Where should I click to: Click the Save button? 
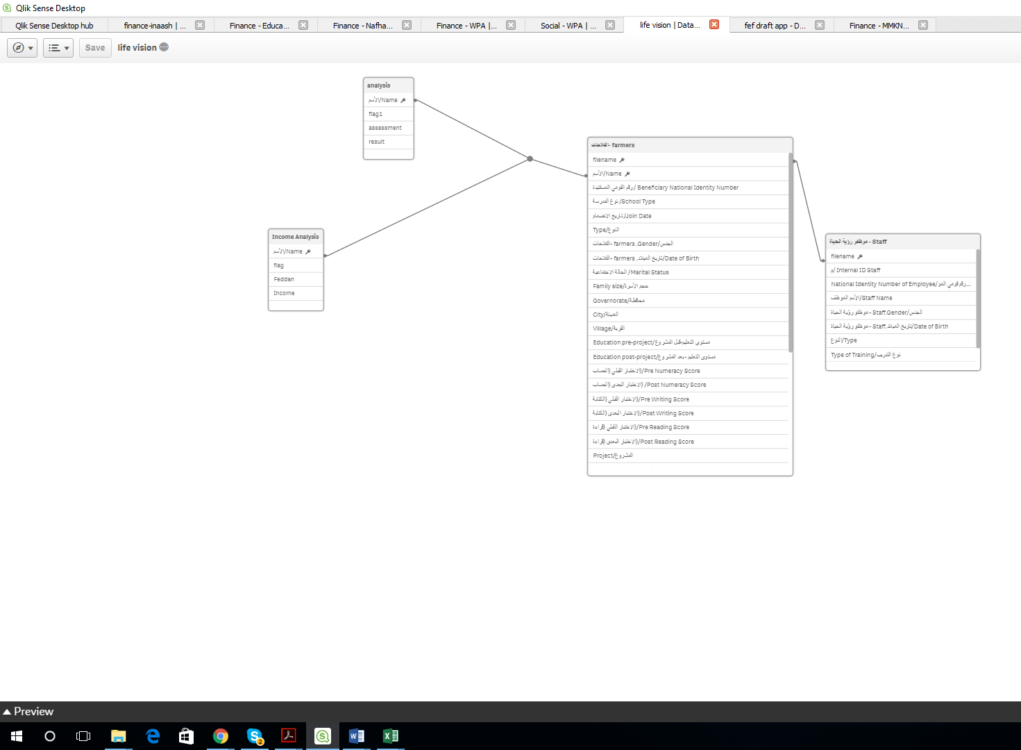(x=95, y=48)
